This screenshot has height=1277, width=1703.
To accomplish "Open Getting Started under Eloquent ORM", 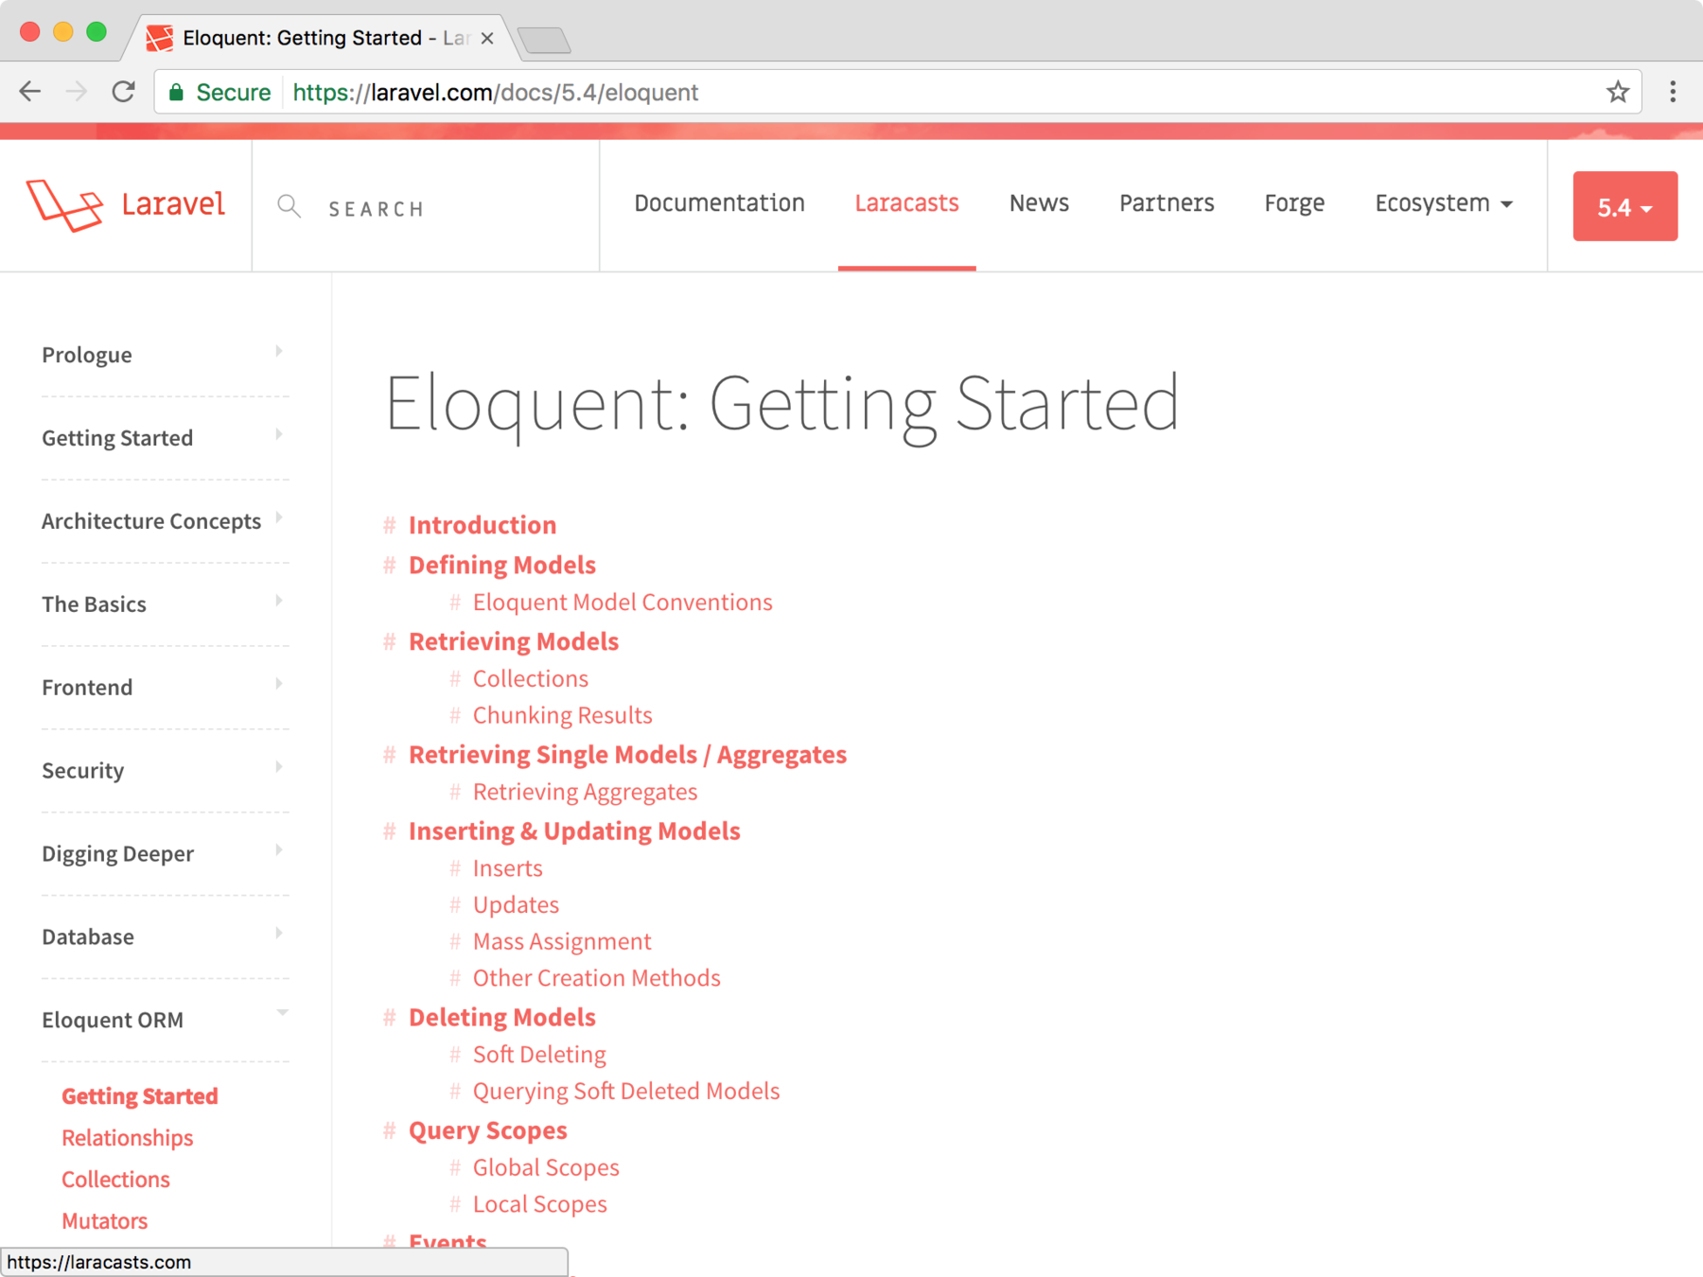I will [140, 1096].
